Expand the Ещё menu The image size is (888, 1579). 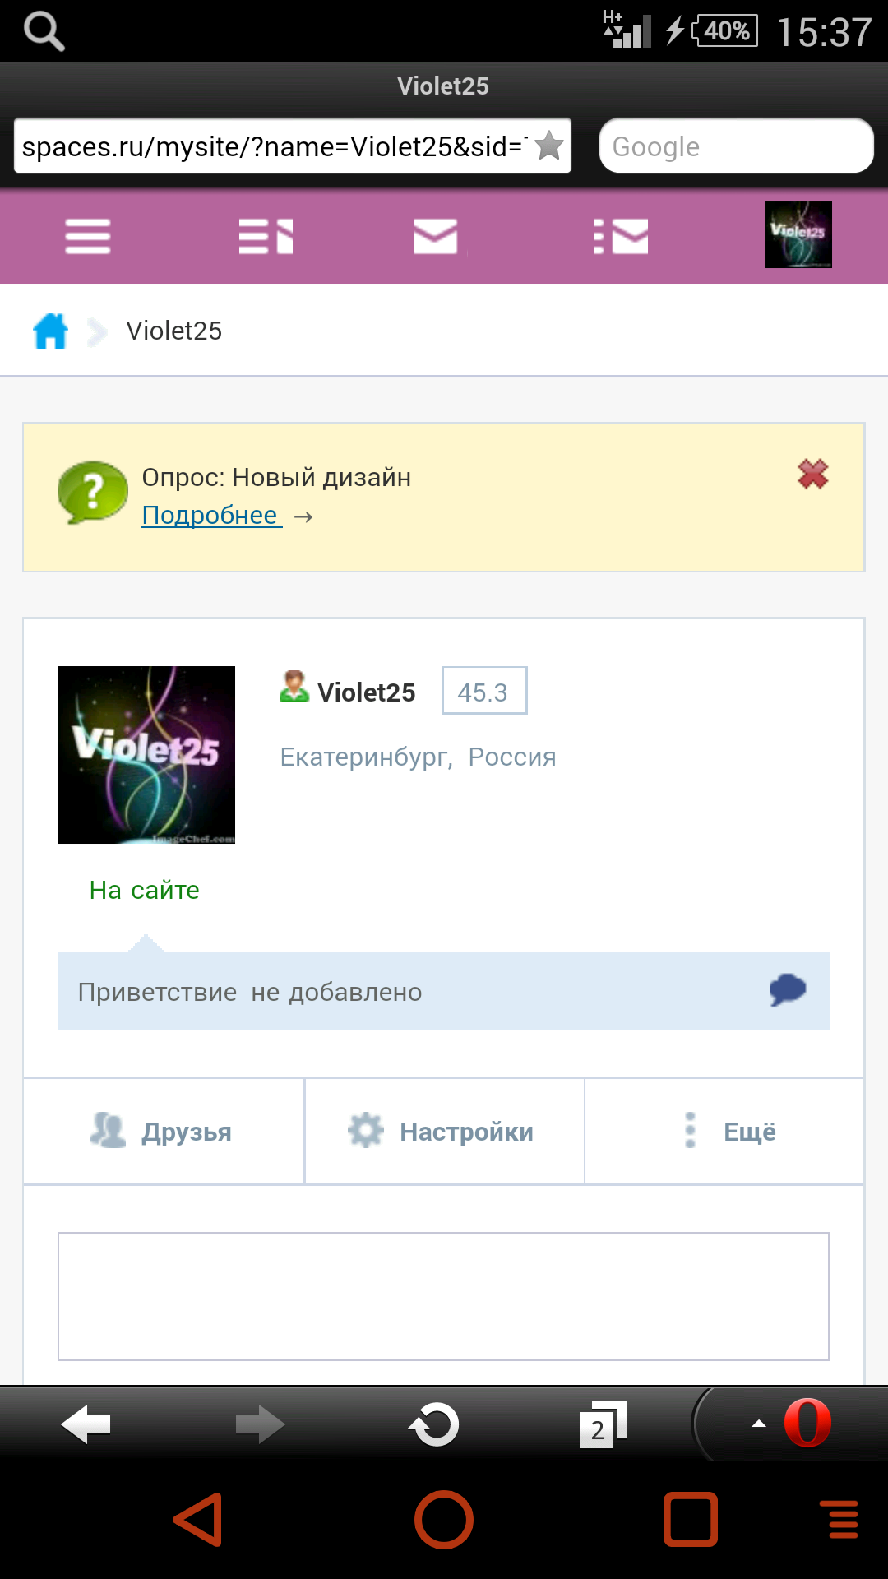pos(724,1132)
